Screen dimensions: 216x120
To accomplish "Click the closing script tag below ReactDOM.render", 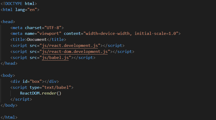I will (21, 99).
